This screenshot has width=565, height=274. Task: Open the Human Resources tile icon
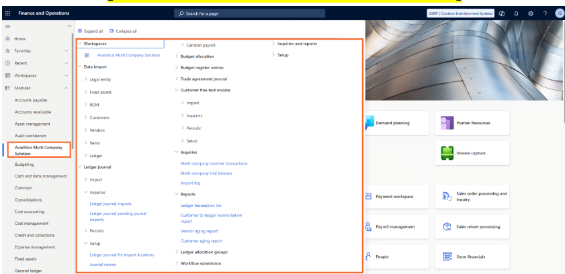click(447, 123)
